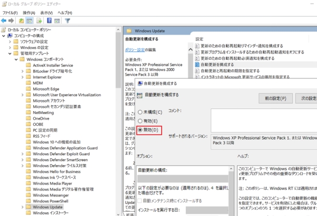Click scroll-down arrow of the console tree
Viewport: 317px width, 216px height.
click(118, 214)
